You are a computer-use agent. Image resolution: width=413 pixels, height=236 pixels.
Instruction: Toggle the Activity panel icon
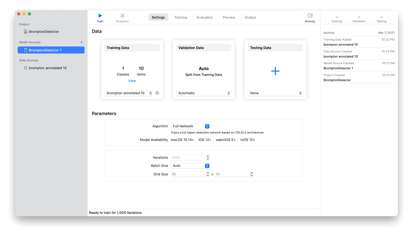tap(310, 16)
